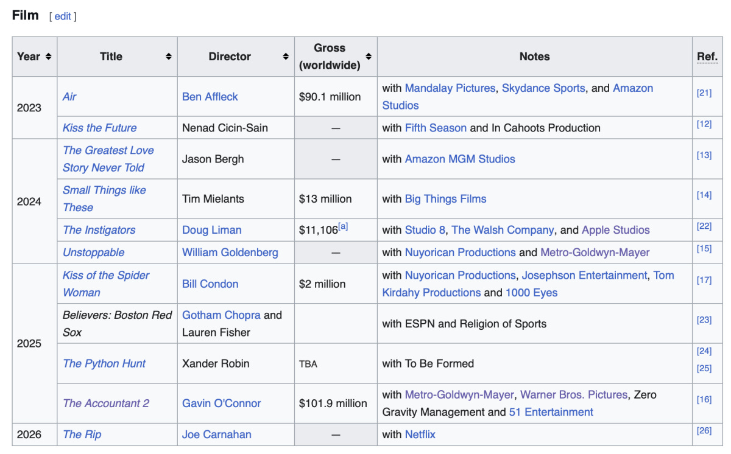This screenshot has width=731, height=454.
Task: Click reference [16] for The Accountant 2
Action: pos(704,400)
